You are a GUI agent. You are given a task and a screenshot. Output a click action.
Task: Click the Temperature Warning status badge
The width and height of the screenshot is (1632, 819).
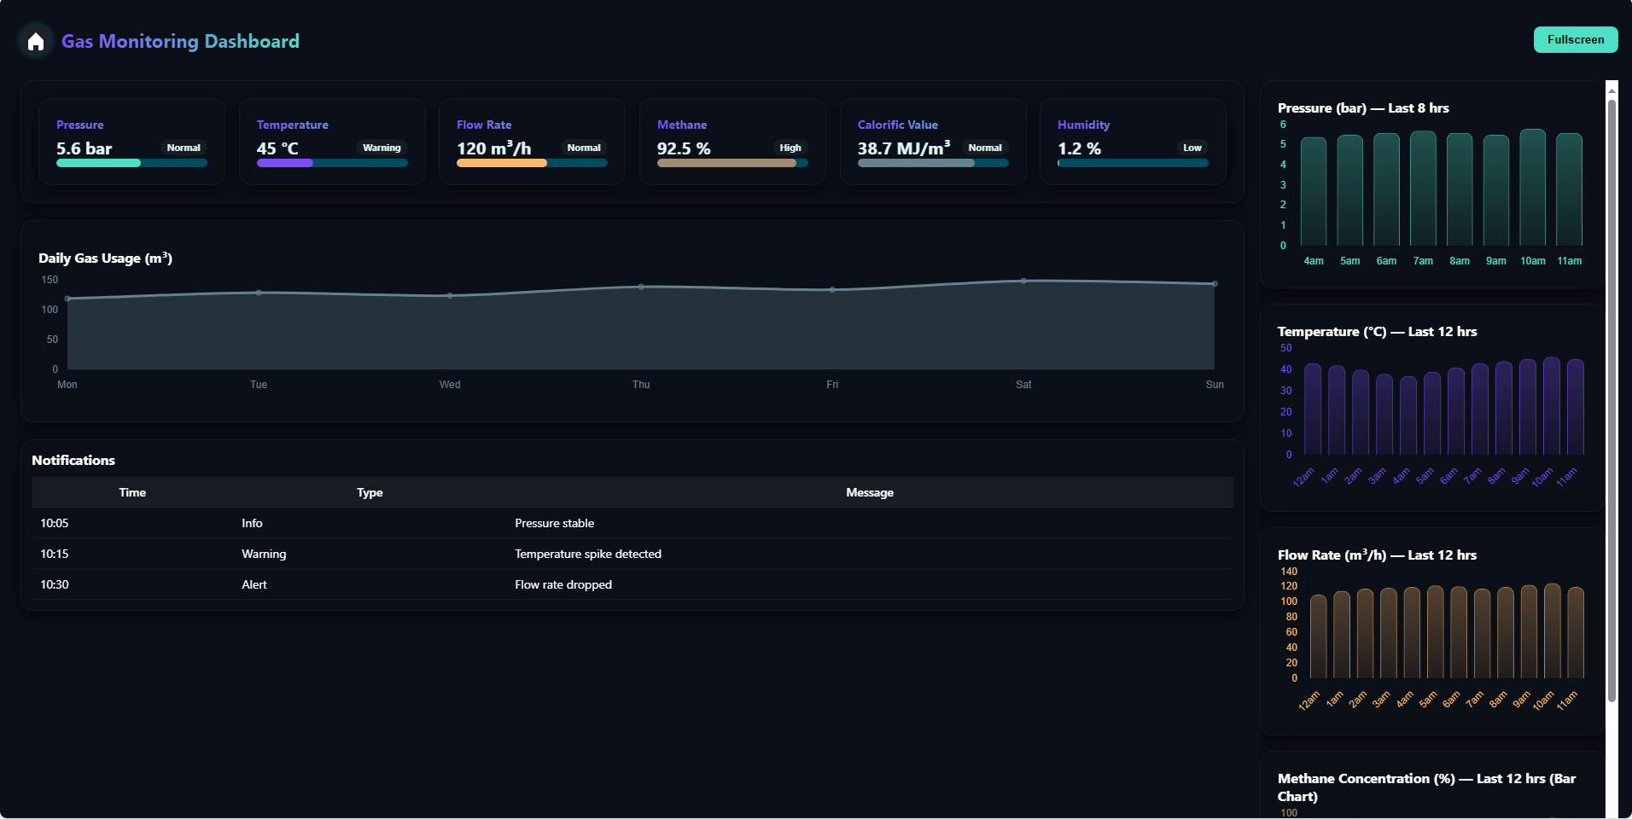[382, 148]
